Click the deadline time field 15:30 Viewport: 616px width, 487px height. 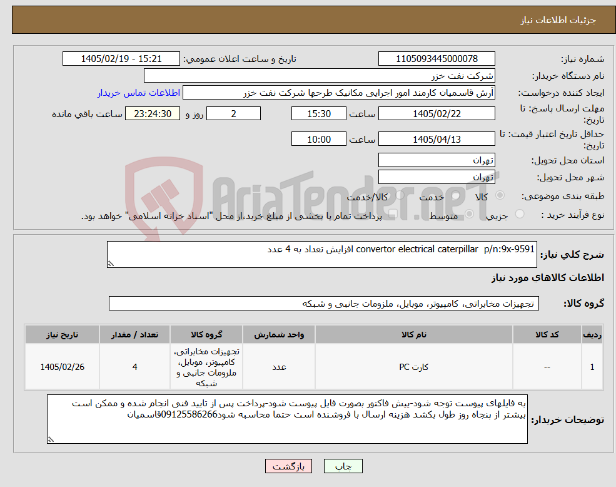coord(318,114)
